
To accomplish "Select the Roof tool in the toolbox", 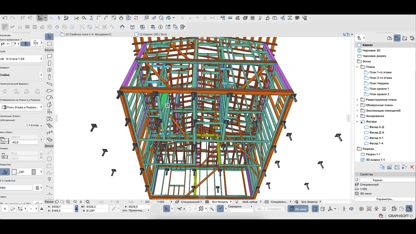I will point(49,97).
